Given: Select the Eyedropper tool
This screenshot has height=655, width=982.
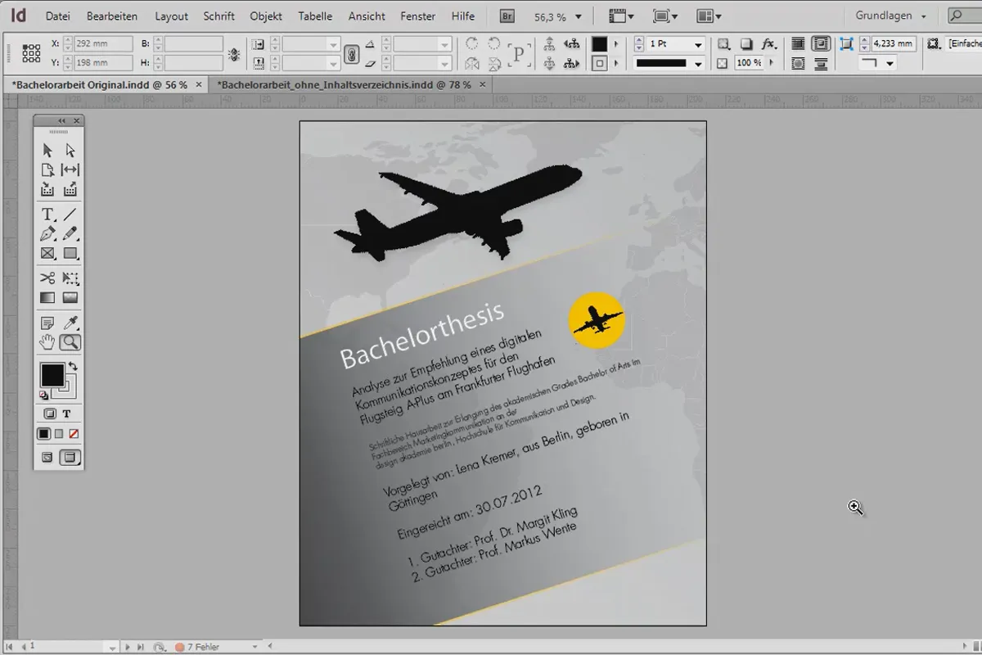Looking at the screenshot, I should click(70, 323).
